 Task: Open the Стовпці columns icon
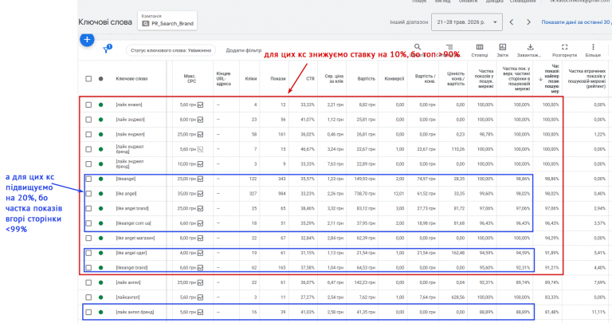click(480, 47)
